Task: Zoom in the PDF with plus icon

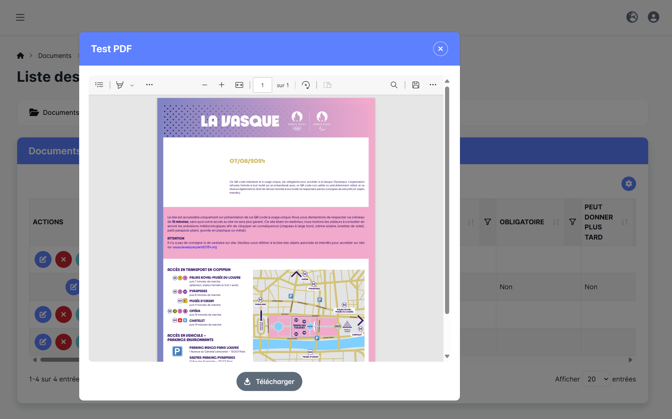Action: point(222,85)
